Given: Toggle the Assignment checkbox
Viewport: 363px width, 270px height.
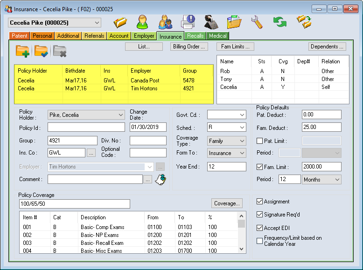Looking at the screenshot, I should (260, 202).
